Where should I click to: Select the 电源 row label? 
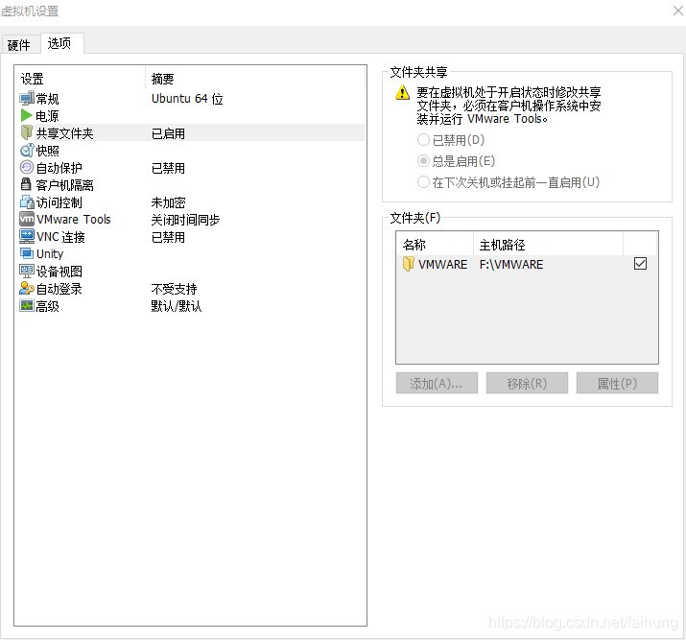(x=47, y=116)
